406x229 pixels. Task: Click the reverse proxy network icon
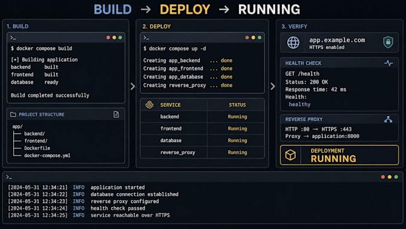[x=388, y=120]
